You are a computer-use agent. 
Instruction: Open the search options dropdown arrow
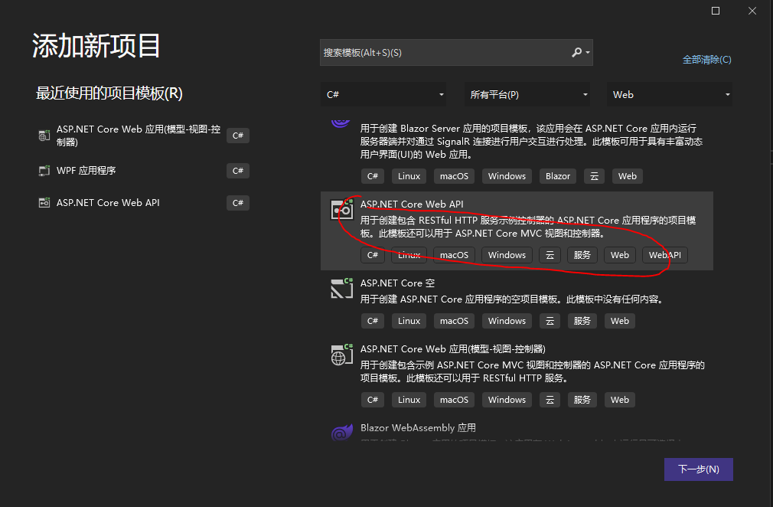point(588,52)
